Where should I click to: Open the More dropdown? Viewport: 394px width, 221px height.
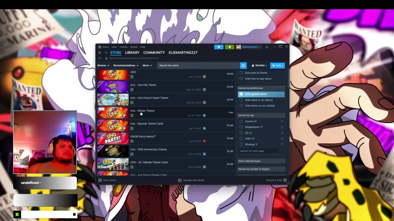click(147, 65)
